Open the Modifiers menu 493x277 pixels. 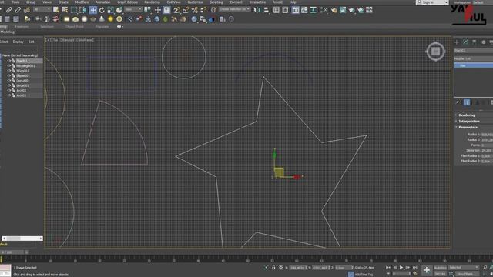[x=82, y=2]
